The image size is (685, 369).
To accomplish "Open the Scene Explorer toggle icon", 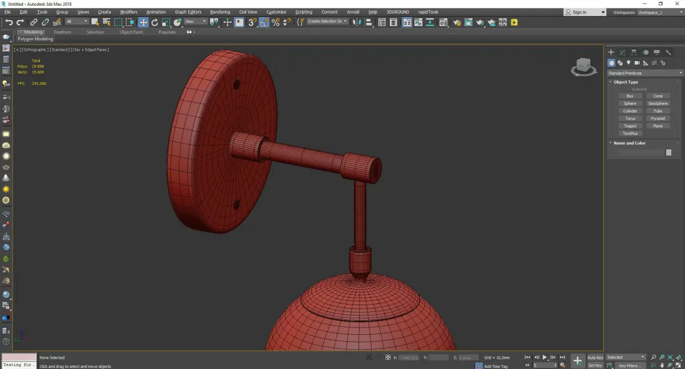I will tap(382, 22).
